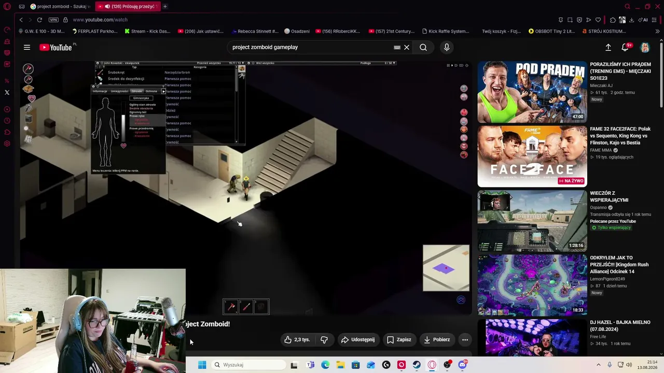Download the video with Pobierz
Viewport: 664px width, 373px height.
pos(437,340)
